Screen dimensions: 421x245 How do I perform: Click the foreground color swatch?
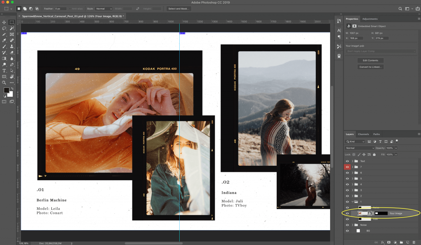click(x=6, y=90)
